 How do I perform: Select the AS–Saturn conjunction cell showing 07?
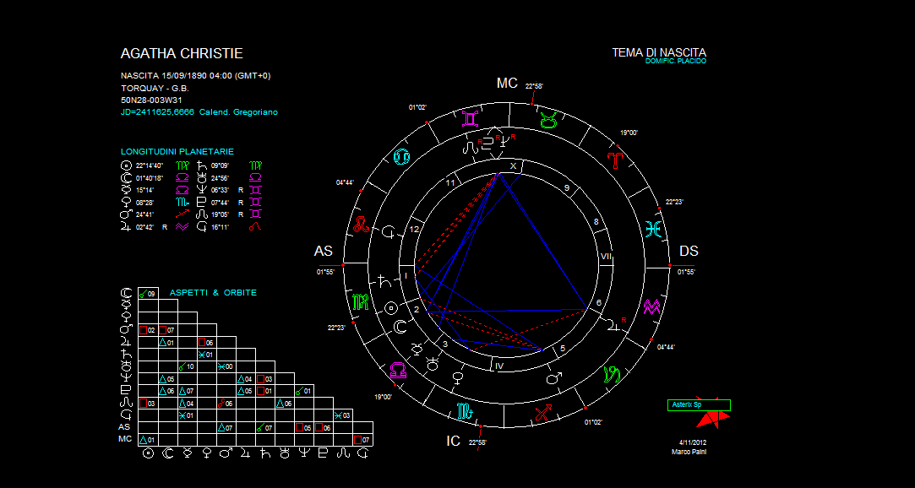pos(265,427)
